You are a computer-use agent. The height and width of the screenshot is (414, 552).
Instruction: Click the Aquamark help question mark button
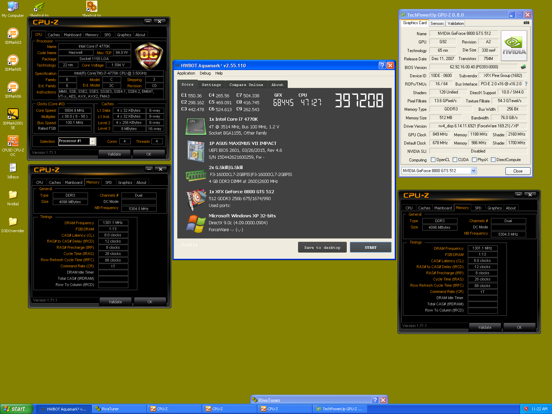click(x=382, y=66)
